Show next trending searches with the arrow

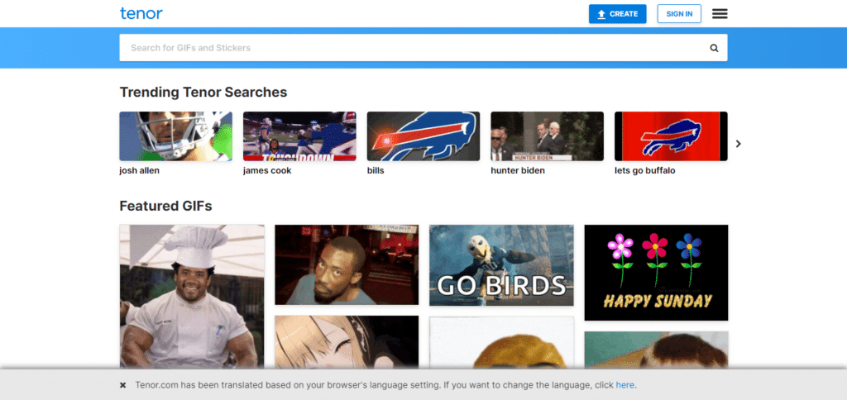pos(739,144)
